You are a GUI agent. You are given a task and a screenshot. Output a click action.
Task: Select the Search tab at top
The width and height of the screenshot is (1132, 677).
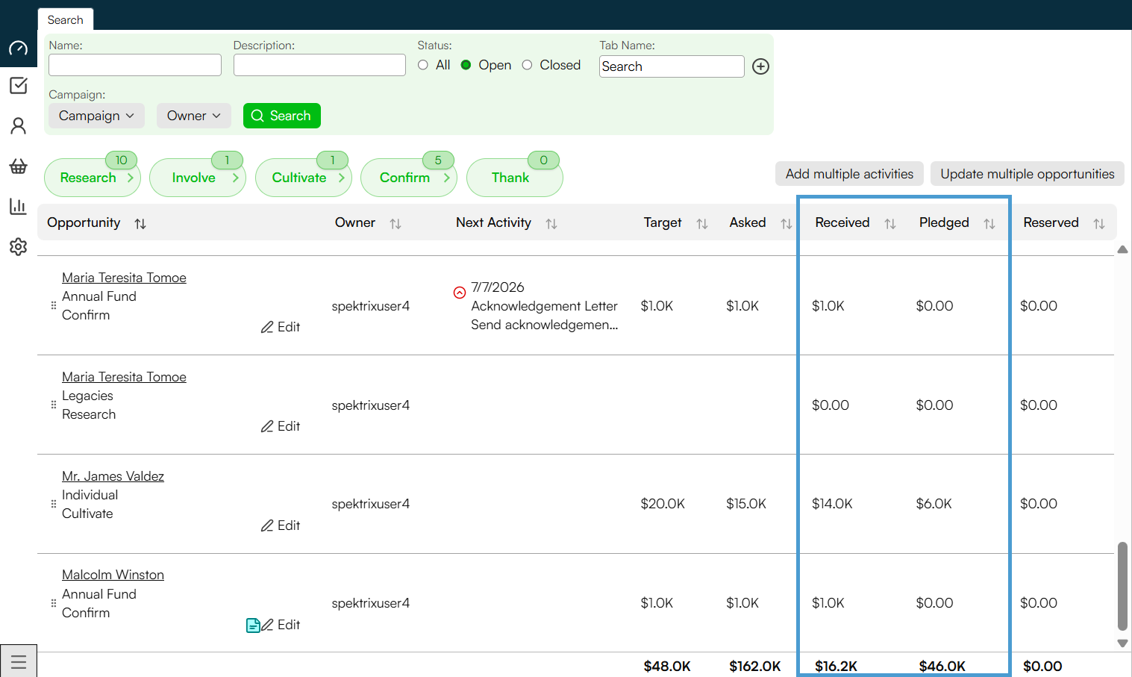[x=66, y=20]
